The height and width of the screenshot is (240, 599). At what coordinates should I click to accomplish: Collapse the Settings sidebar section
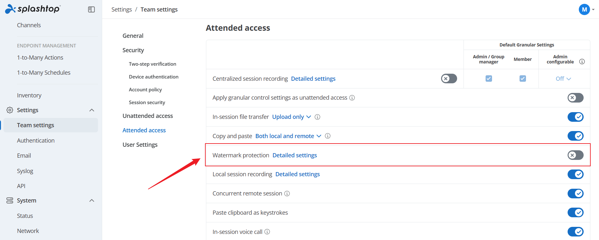(92, 110)
